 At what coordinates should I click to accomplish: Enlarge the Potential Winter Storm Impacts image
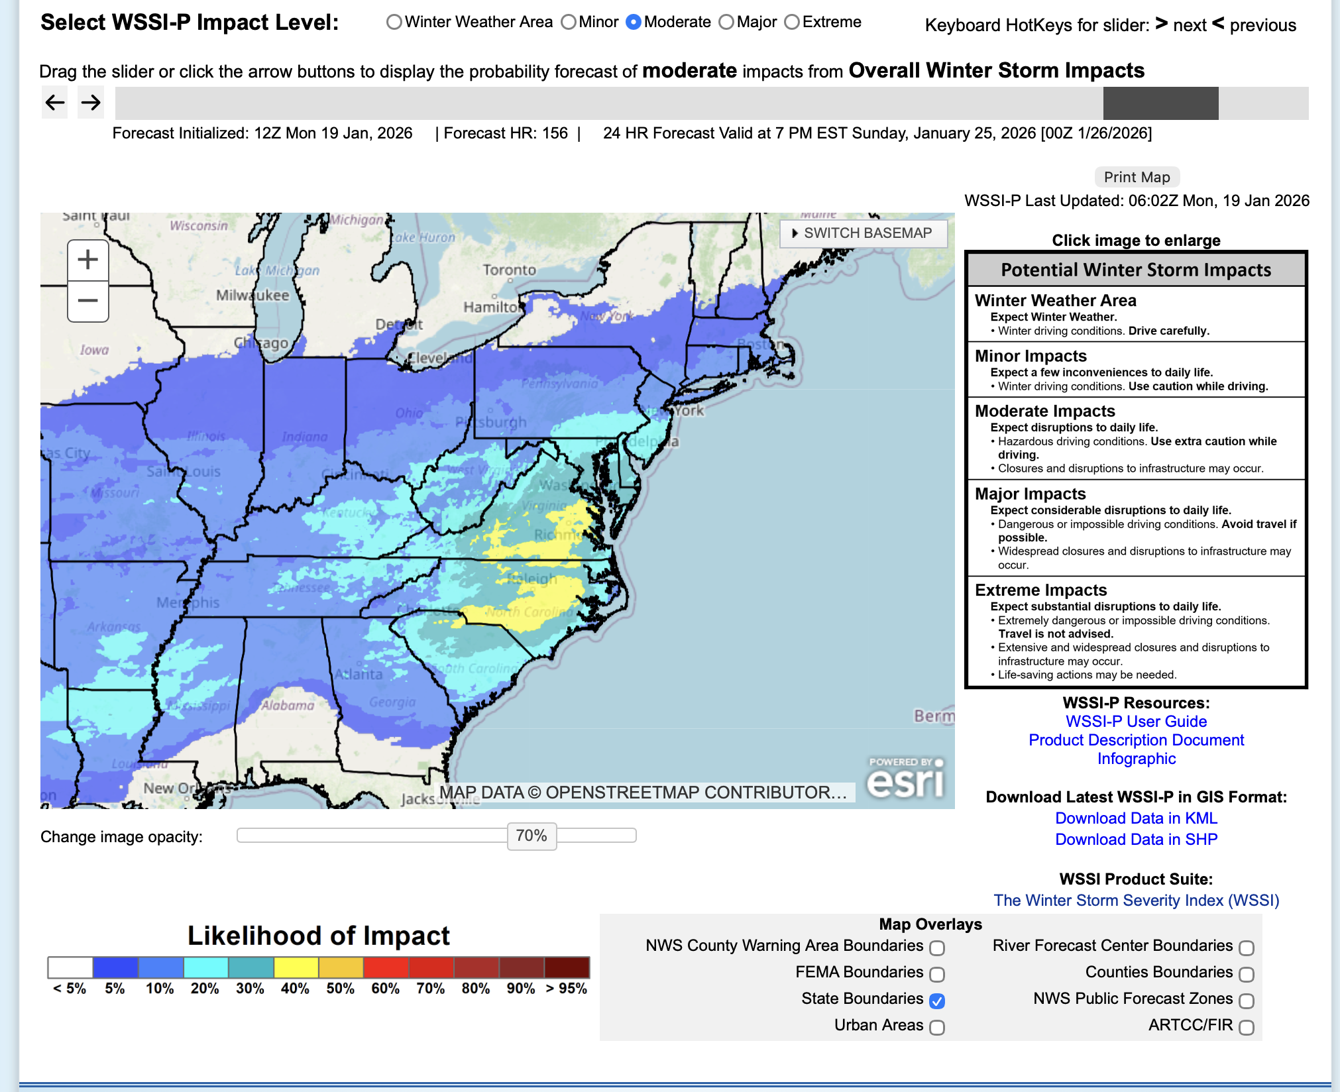click(1136, 468)
